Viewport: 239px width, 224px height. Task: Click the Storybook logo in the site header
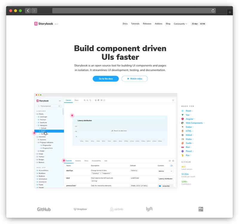pyautogui.click(x=44, y=24)
